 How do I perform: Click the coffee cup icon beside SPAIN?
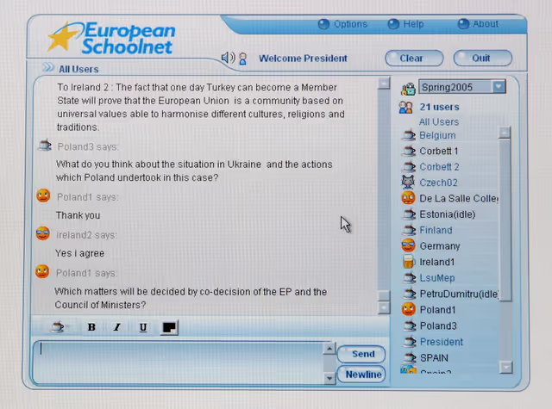(409, 357)
